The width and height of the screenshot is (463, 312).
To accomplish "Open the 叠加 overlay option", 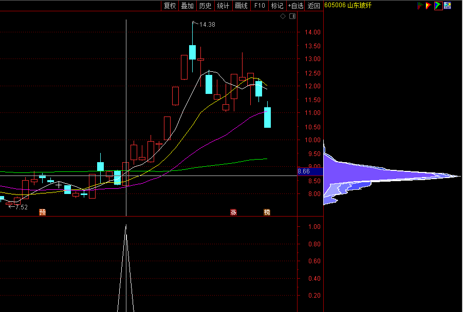I will point(187,6).
